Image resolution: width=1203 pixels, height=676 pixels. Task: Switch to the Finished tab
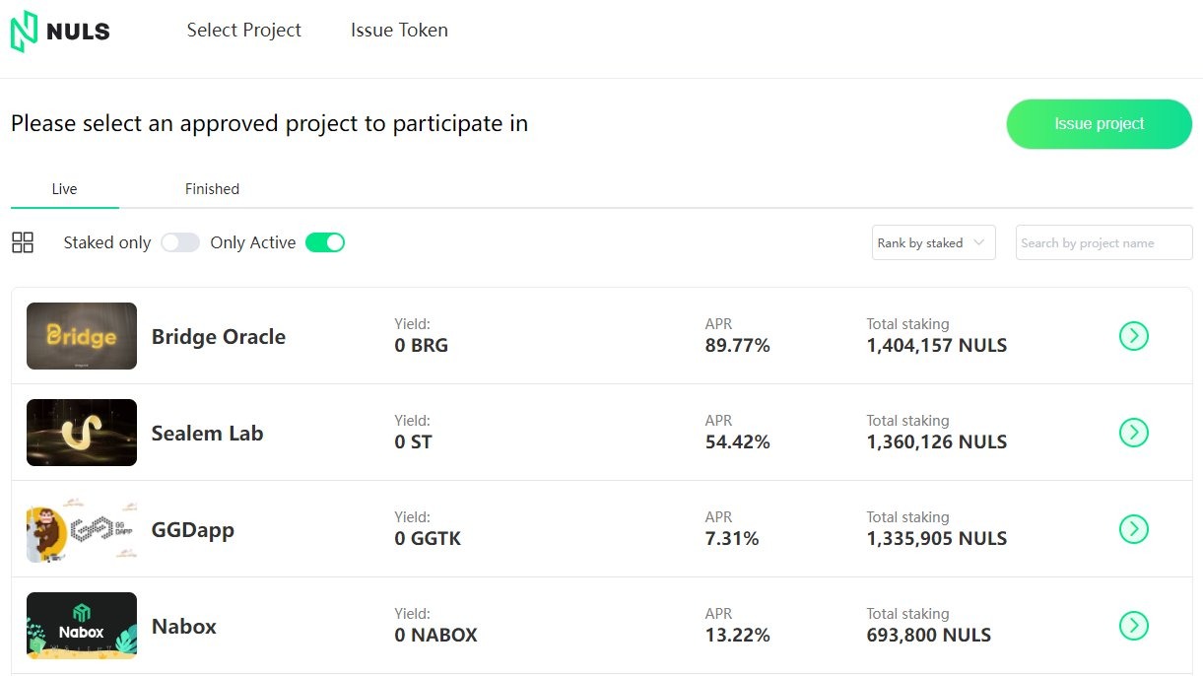point(212,189)
